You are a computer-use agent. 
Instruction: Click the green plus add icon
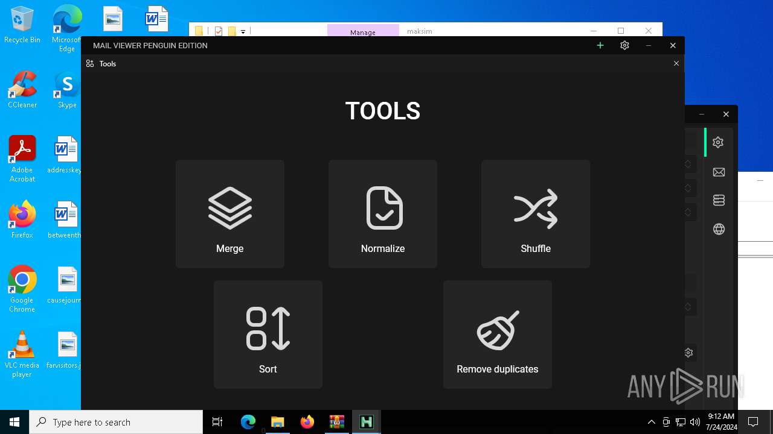click(600, 45)
